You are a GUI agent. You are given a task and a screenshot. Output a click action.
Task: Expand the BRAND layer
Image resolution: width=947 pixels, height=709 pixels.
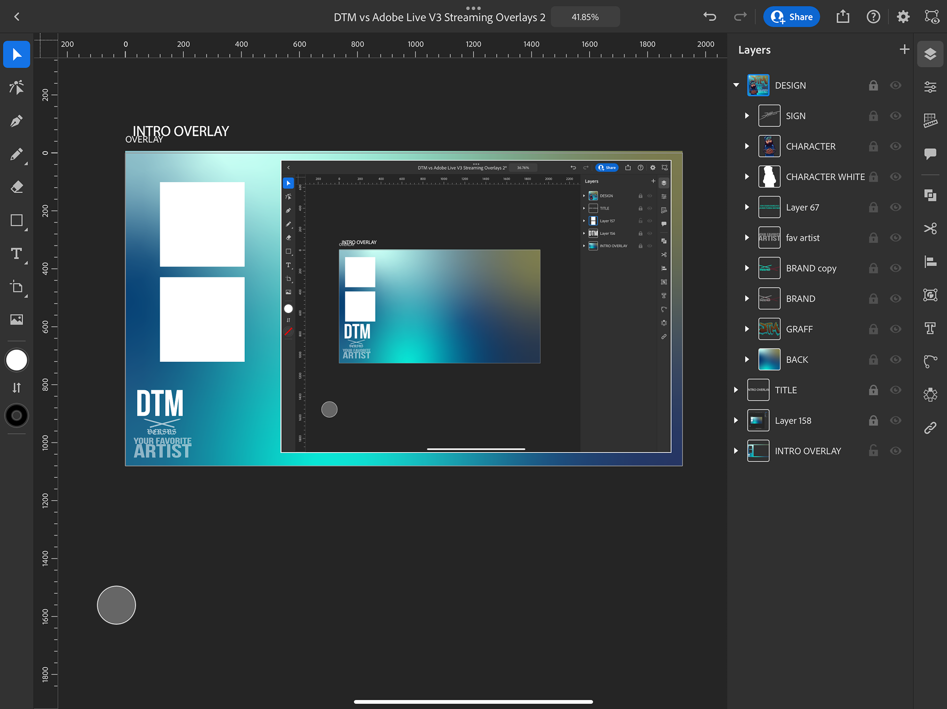747,299
